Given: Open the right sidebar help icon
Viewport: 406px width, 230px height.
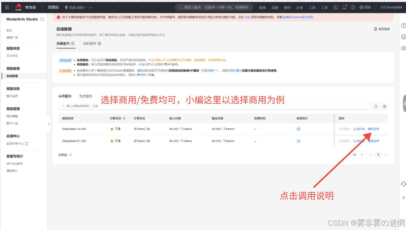Looking at the screenshot, I should point(403,26).
